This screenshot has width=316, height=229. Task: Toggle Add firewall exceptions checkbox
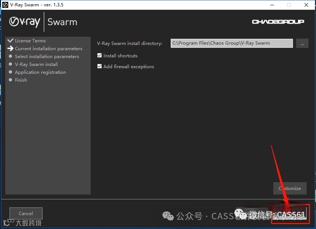99,66
